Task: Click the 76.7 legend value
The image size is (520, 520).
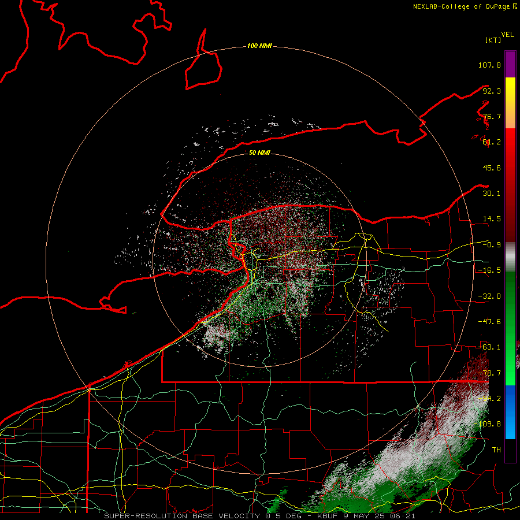Action: point(492,116)
